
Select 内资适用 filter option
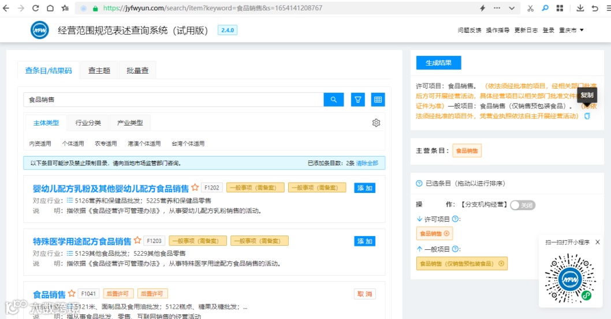40,144
